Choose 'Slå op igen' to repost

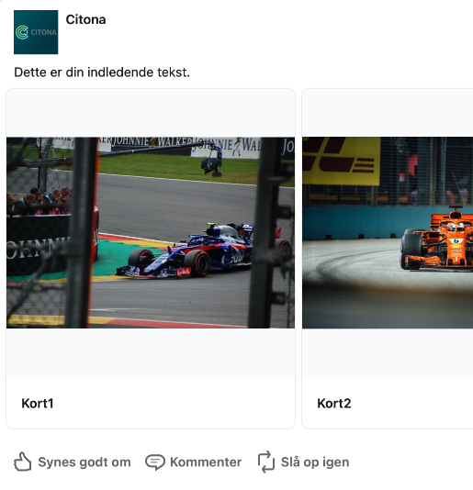[315, 462]
